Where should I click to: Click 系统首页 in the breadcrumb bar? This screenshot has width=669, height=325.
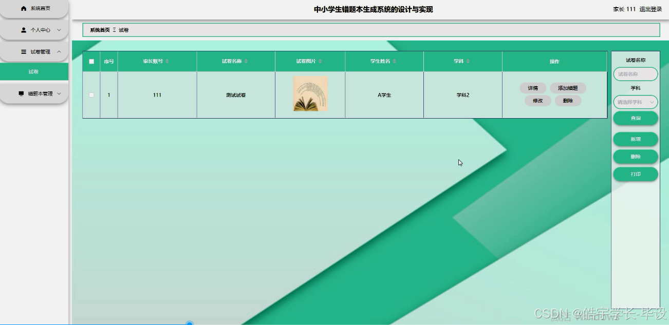[x=99, y=30]
